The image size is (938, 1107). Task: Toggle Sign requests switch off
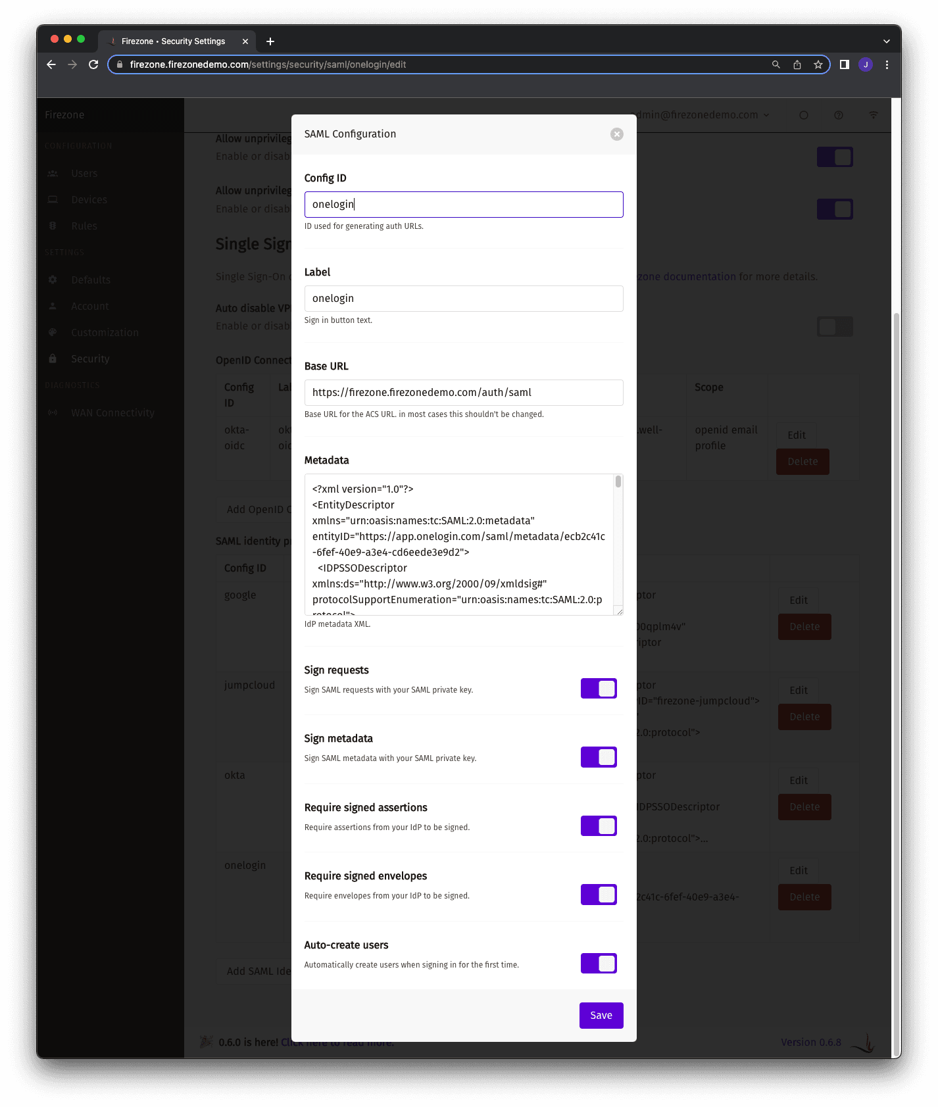click(x=599, y=688)
